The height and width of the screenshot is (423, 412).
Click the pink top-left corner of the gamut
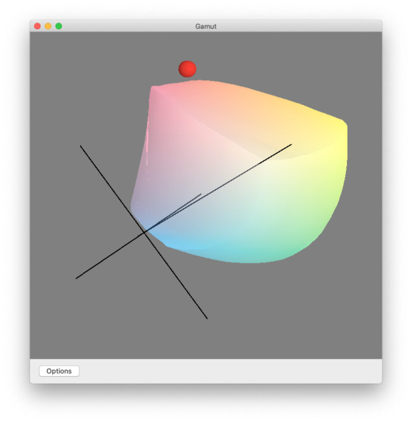click(x=152, y=88)
